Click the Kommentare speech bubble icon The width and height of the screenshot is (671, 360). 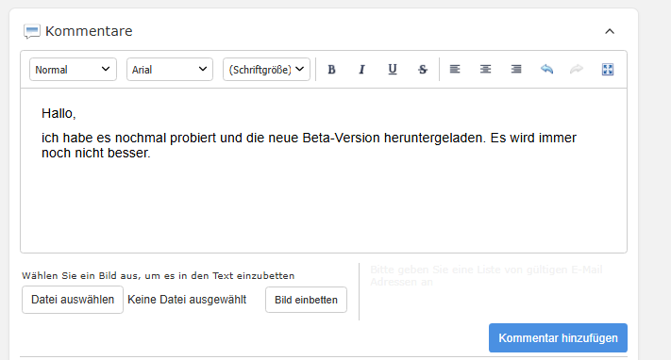32,32
